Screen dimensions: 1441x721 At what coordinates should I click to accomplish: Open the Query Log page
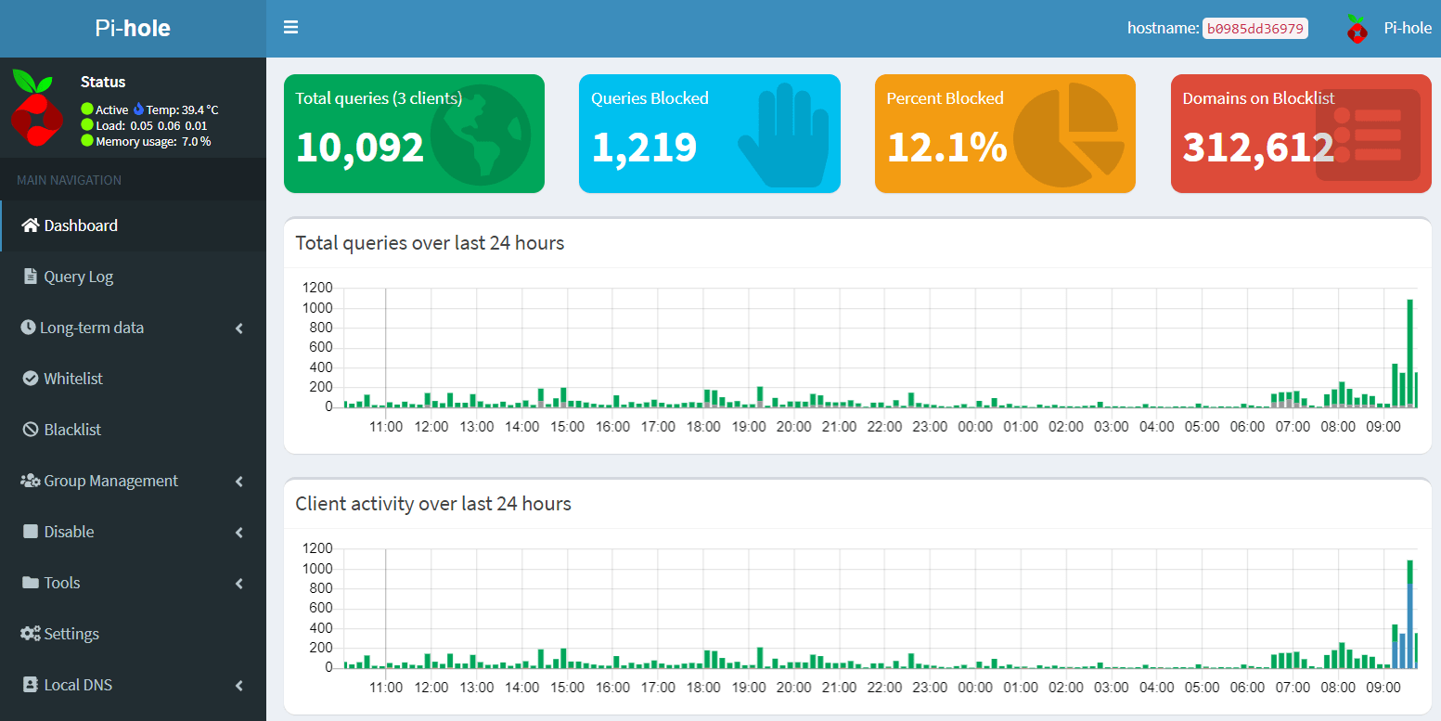coord(79,277)
